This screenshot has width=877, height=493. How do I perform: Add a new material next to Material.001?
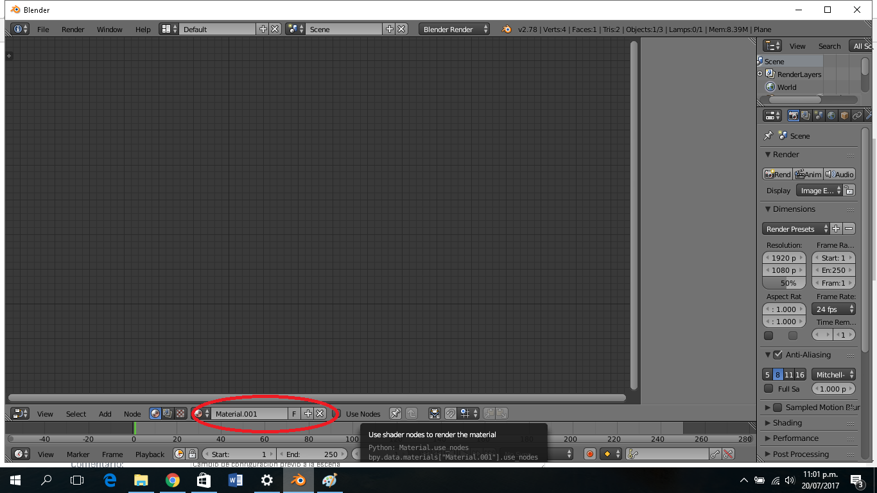pos(308,414)
